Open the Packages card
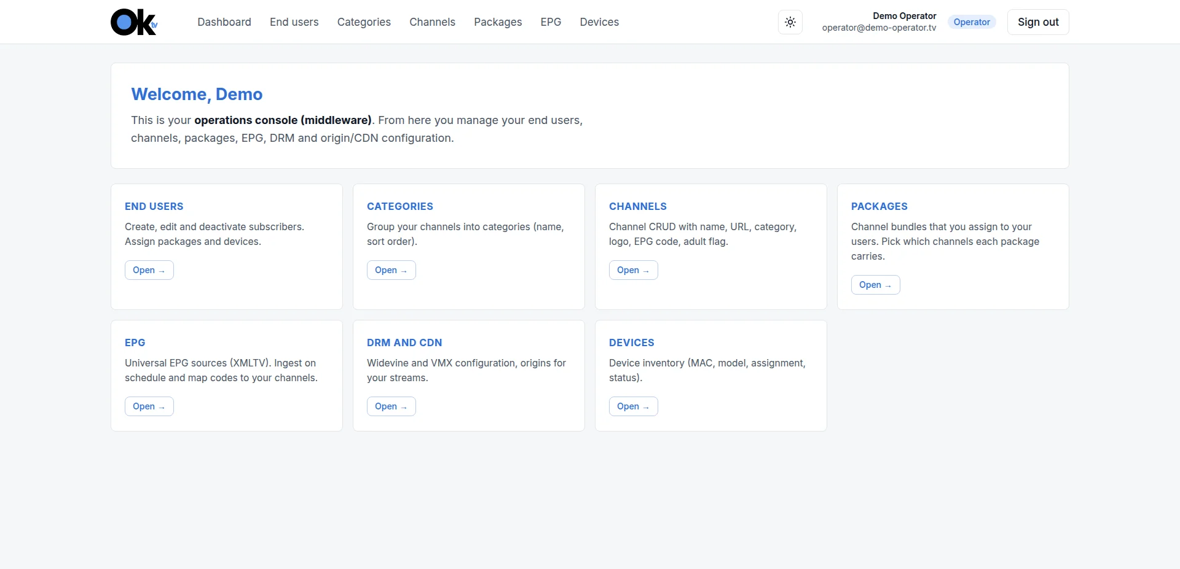Image resolution: width=1180 pixels, height=569 pixels. pyautogui.click(x=876, y=285)
